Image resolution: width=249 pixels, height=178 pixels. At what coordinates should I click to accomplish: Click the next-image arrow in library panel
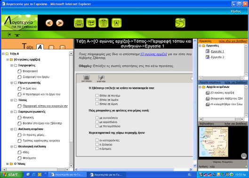click(x=246, y=166)
